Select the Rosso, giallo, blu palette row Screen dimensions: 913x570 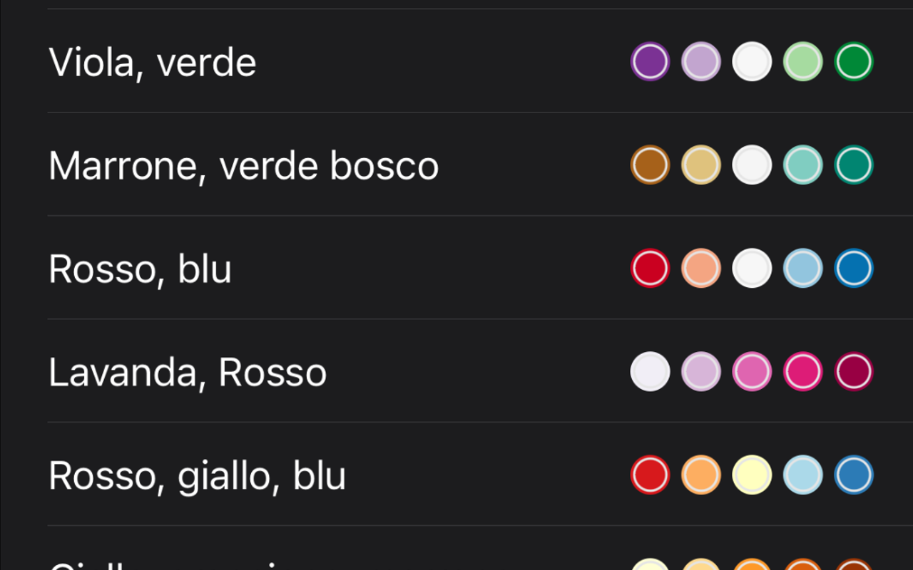tap(197, 475)
